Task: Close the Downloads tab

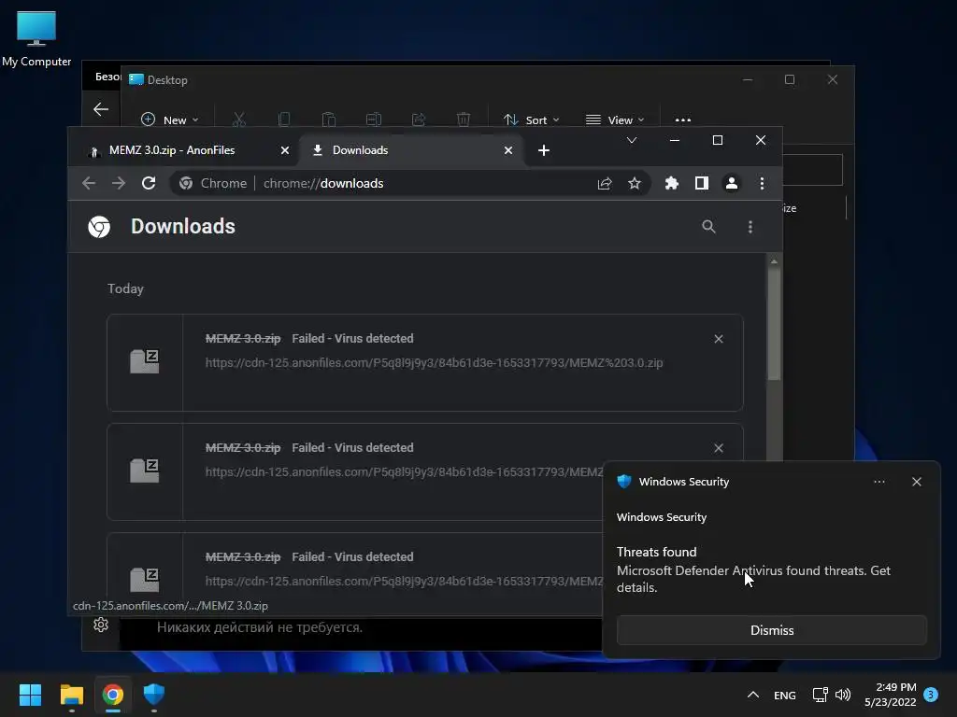Action: 507,150
